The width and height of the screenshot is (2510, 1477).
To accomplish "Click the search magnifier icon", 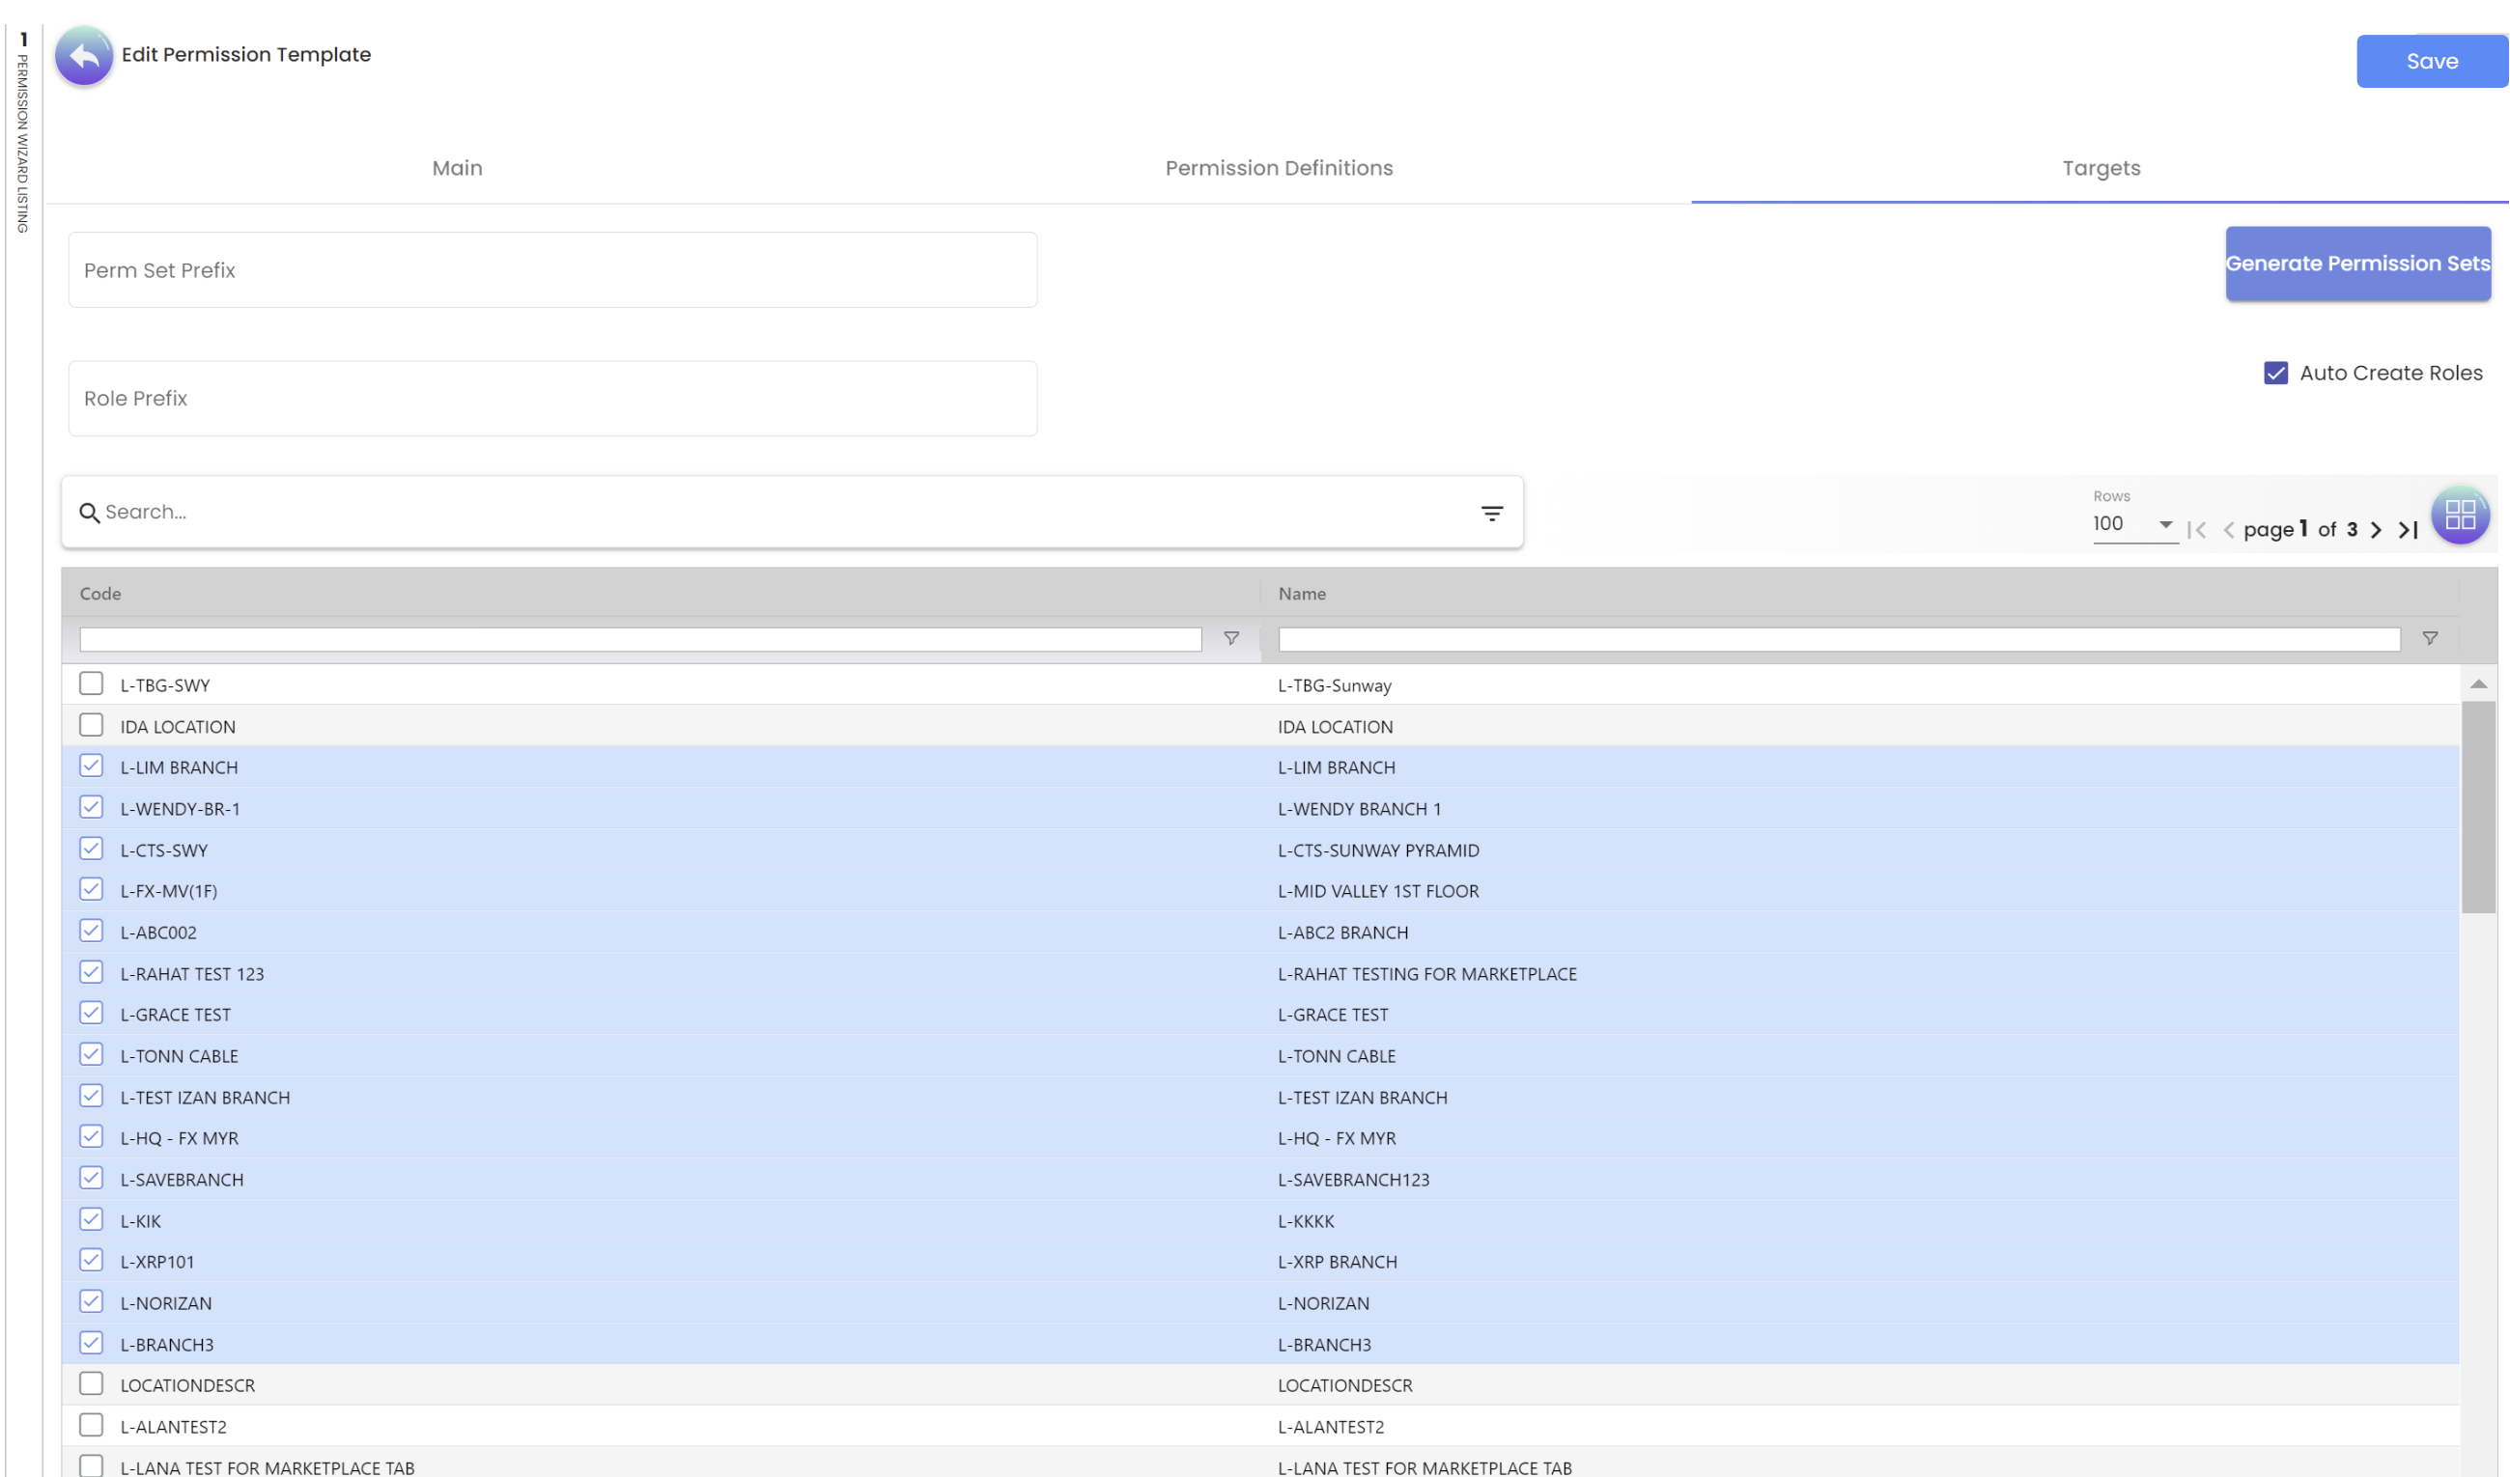I will pyautogui.click(x=89, y=513).
